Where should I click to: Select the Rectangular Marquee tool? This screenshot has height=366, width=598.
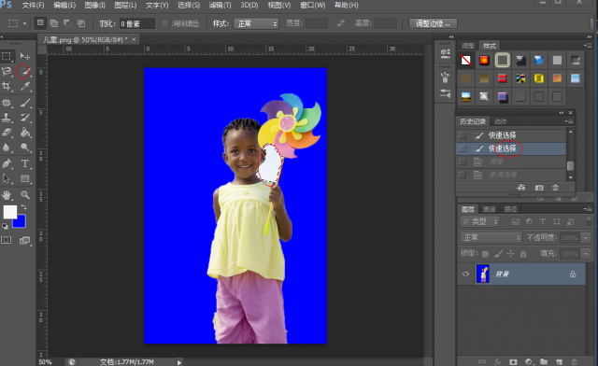point(7,56)
